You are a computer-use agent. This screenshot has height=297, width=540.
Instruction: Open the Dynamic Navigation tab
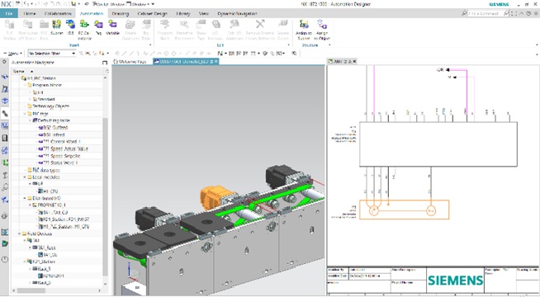pos(237,13)
